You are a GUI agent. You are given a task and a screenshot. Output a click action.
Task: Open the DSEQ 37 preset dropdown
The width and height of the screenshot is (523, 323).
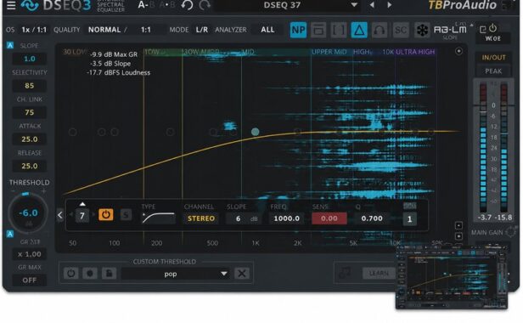pyautogui.click(x=286, y=5)
